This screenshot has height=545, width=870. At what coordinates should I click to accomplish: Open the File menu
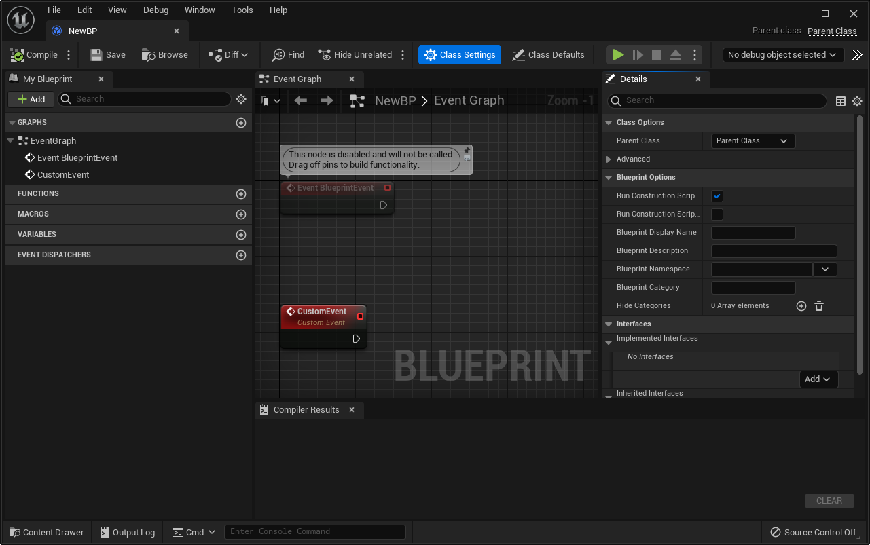click(x=54, y=10)
